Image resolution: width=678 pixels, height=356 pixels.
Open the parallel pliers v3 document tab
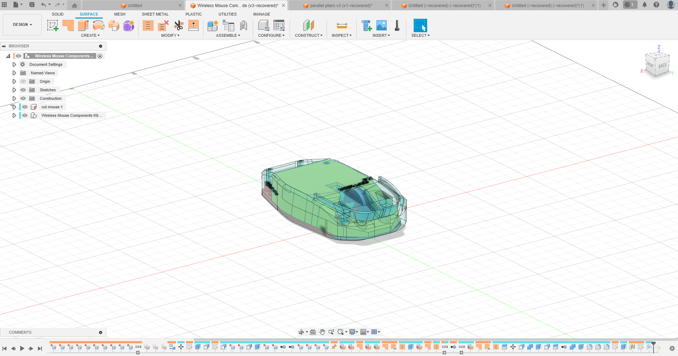[x=341, y=6]
